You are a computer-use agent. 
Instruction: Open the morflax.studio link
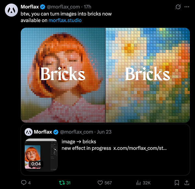(65, 20)
